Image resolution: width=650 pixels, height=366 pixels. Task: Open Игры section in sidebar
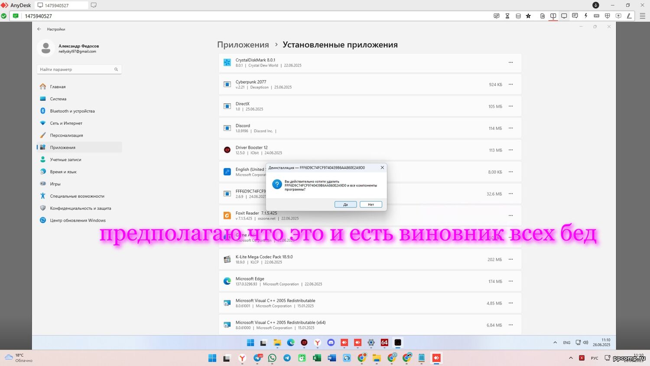[x=79, y=183]
